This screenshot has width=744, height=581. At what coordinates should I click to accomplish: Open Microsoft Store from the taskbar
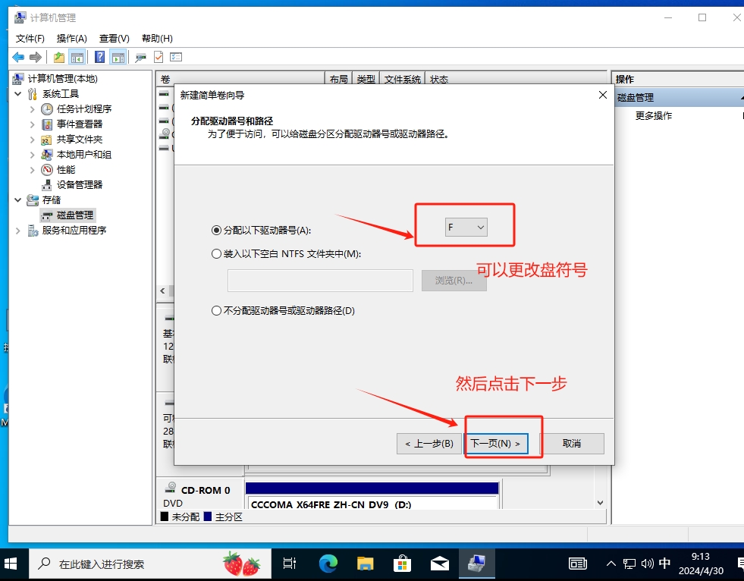pyautogui.click(x=403, y=564)
